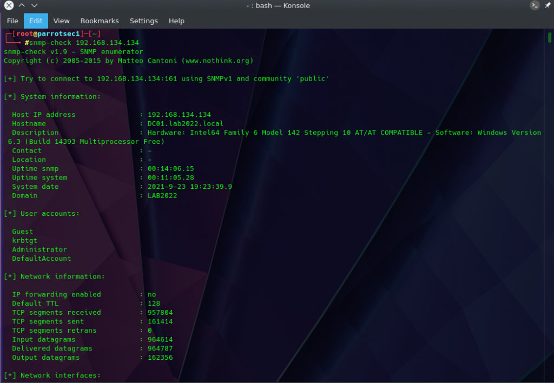The height and width of the screenshot is (383, 554).
Task: Click the TCP segments retrans value 0
Action: [x=149, y=331]
